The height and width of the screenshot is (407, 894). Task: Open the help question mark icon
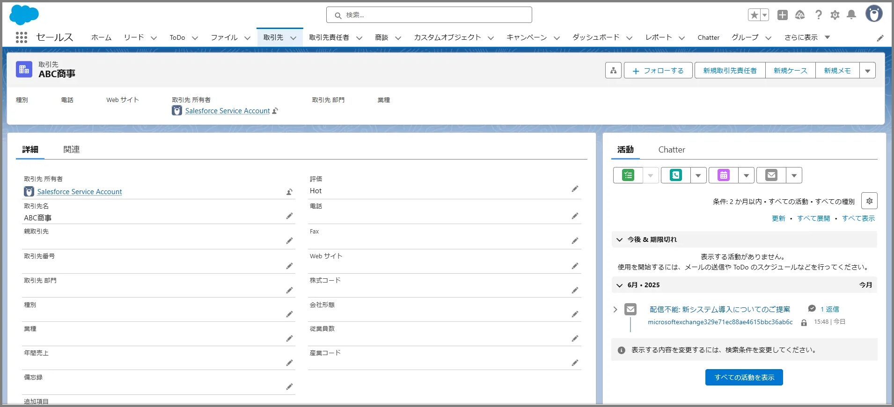pyautogui.click(x=818, y=15)
